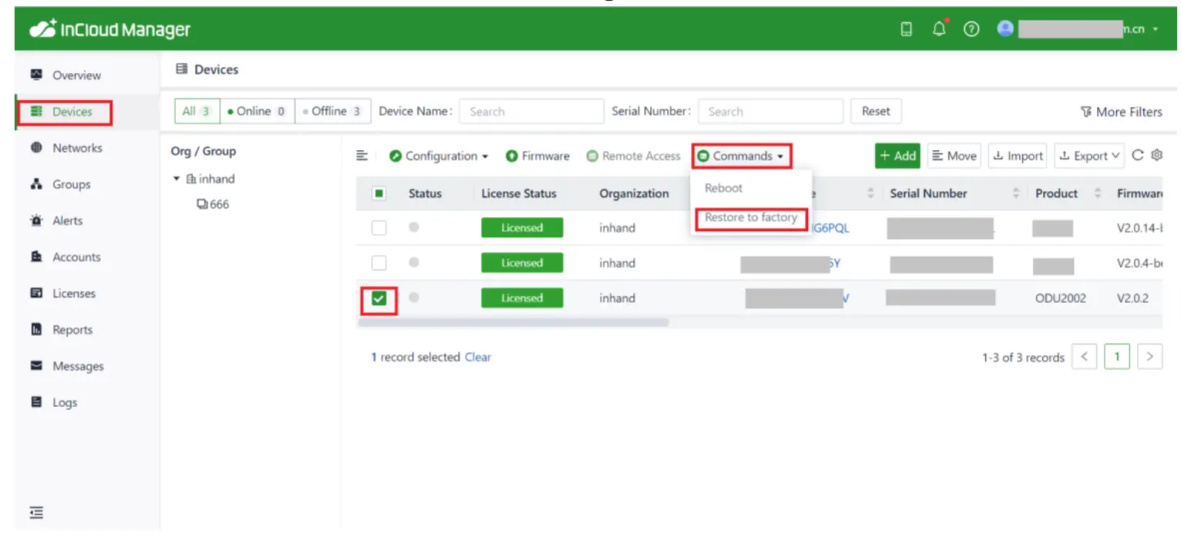This screenshot has width=1181, height=540.
Task: Click the Device Name search field
Action: 532,111
